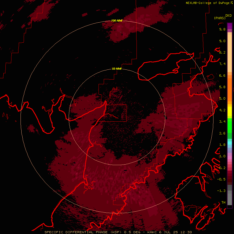Click the -1.3 legend value

[221, 191]
